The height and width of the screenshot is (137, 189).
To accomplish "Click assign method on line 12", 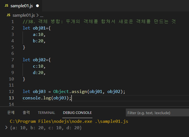I will [x=79, y=92].
